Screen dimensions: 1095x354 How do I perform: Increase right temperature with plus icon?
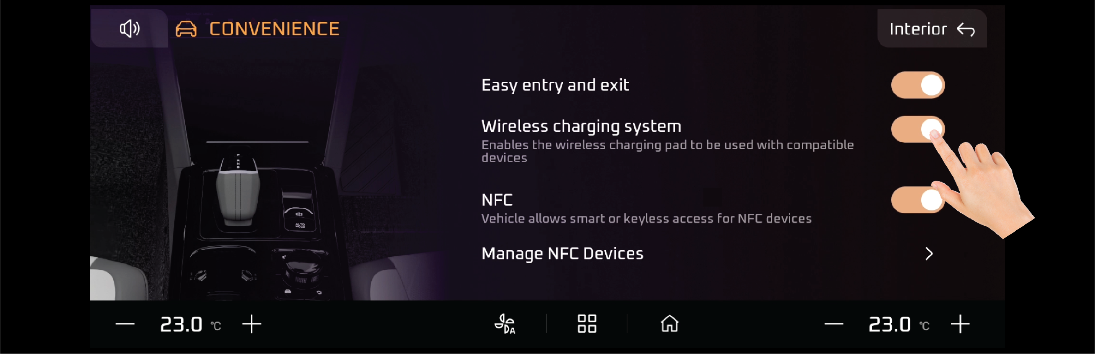[960, 325]
